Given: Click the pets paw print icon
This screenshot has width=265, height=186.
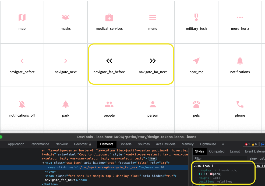Looking at the screenshot, I should [x=196, y=104].
